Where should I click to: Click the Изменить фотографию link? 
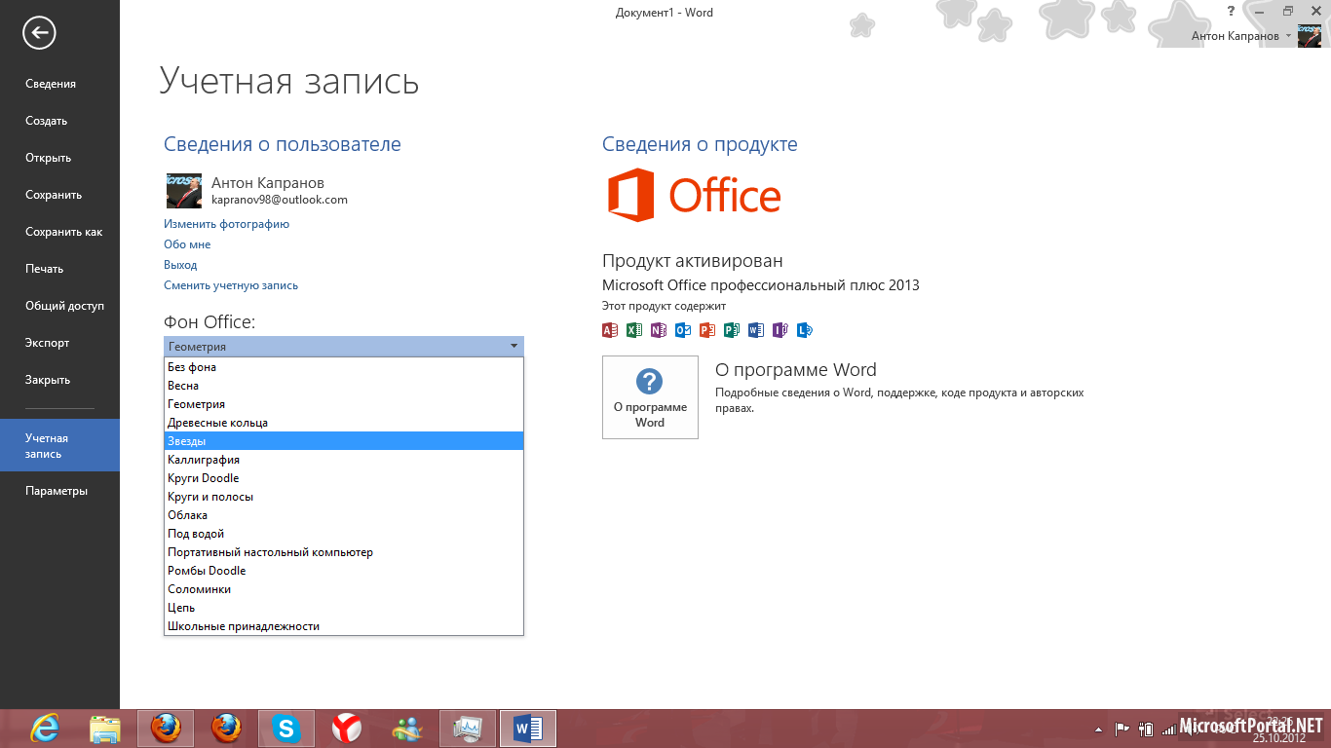(226, 224)
